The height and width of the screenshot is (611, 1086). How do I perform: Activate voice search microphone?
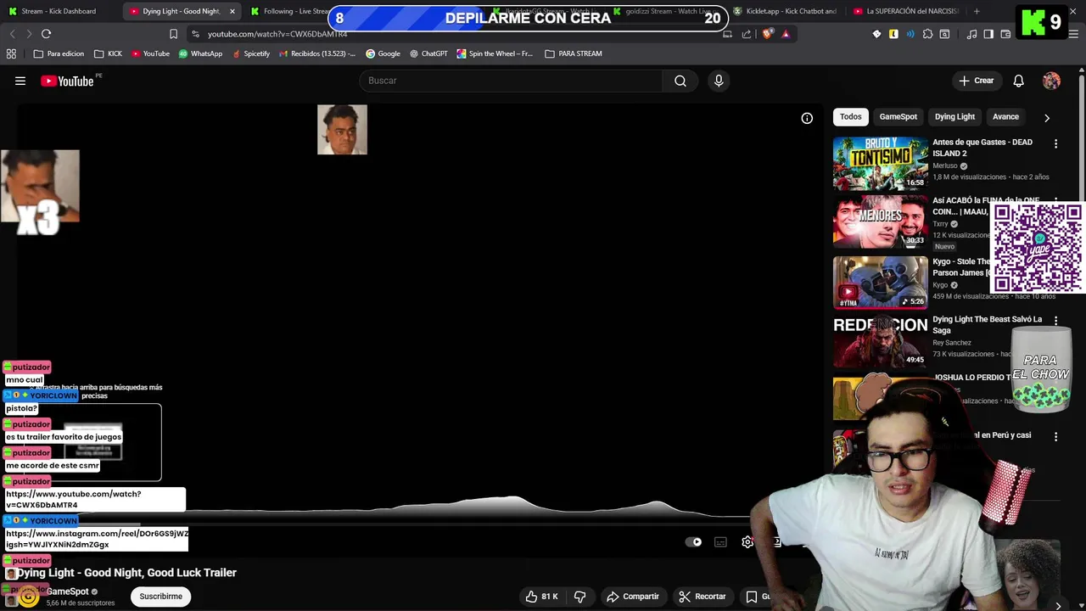pos(719,81)
